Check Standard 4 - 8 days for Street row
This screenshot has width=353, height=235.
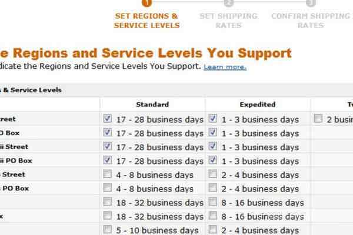107,174
